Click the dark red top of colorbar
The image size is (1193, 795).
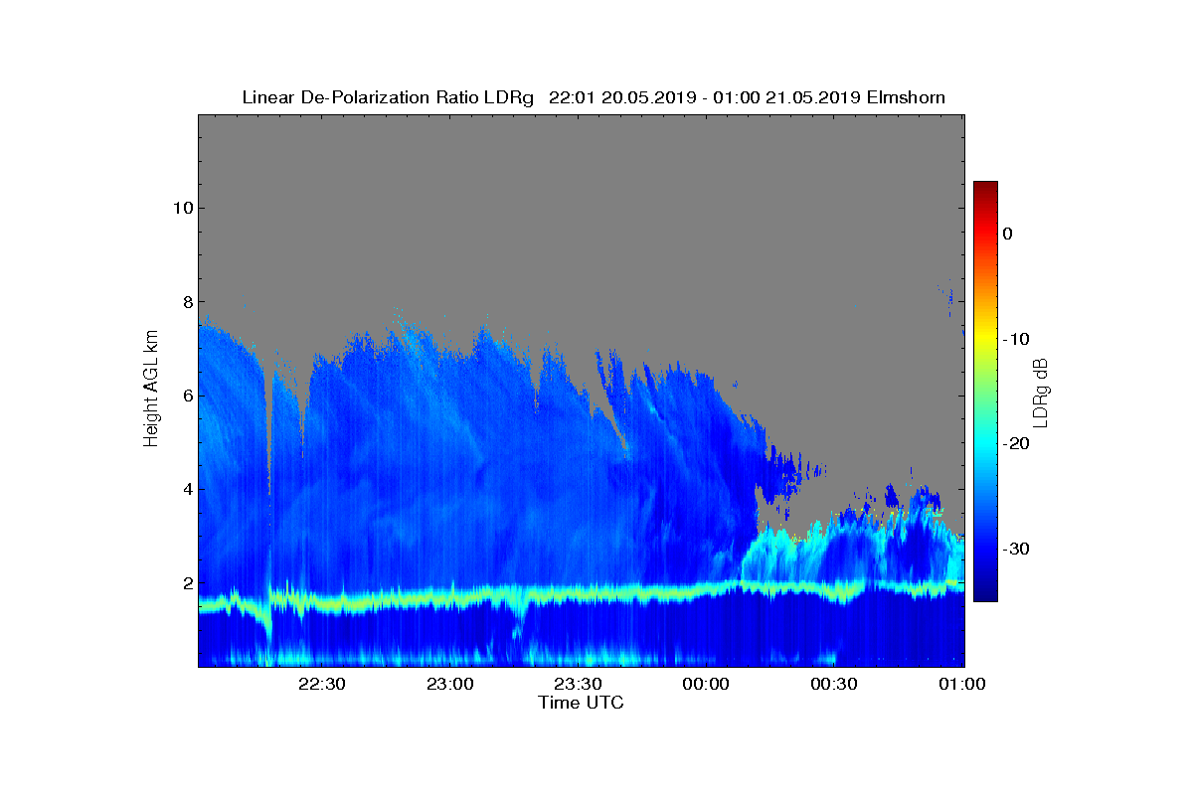click(x=985, y=187)
